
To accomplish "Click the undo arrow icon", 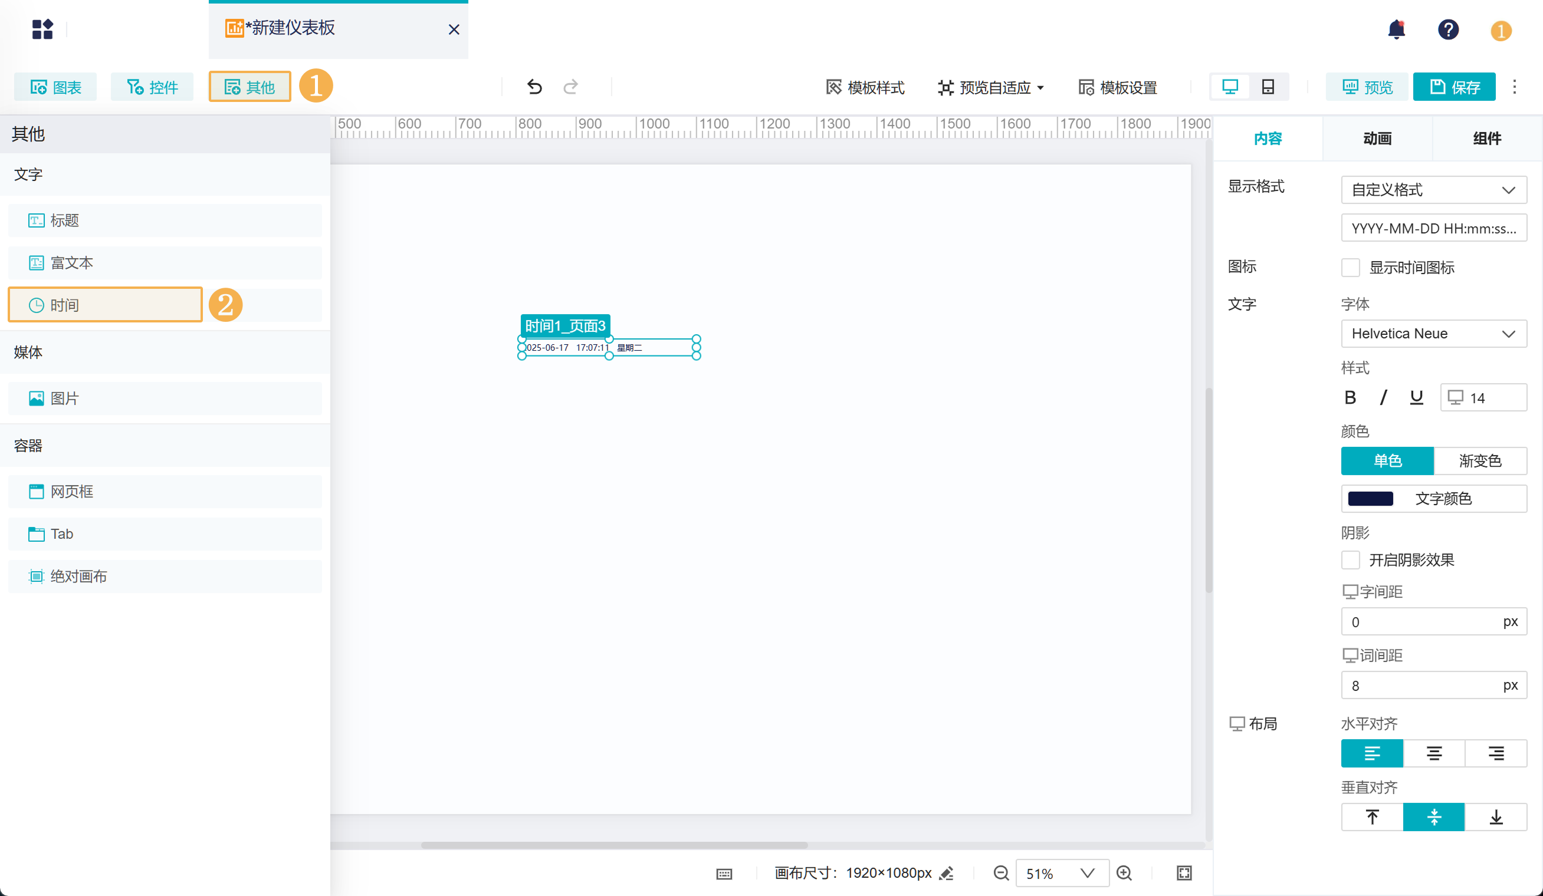I will click(x=534, y=87).
